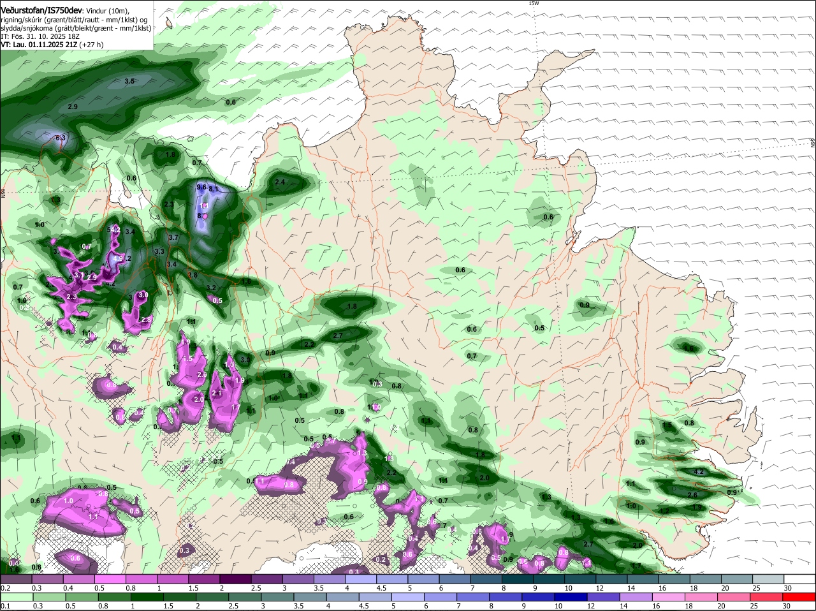Click the IT: Fös. 31. 10. 2025 18Z line

[x=39, y=36]
